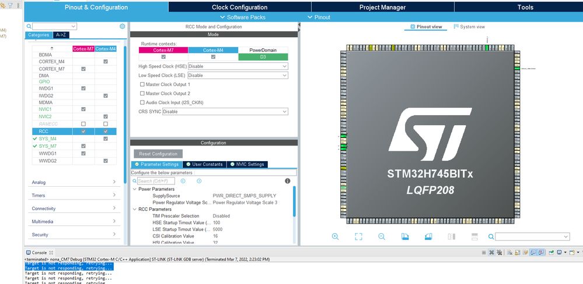Image resolution: width=583 pixels, height=284 pixels.
Task: Open the NVIC Settings tab
Action: point(246,164)
